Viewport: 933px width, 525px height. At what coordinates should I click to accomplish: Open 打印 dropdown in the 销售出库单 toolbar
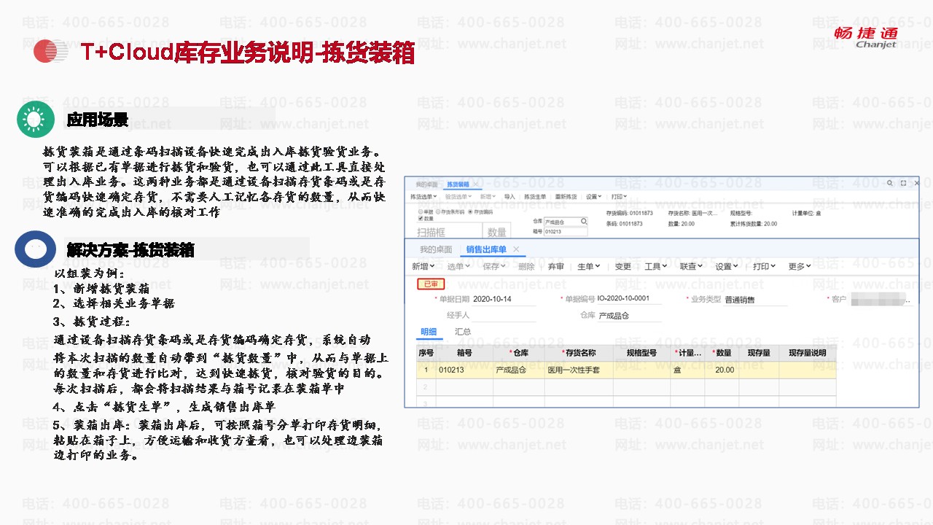[x=764, y=266]
